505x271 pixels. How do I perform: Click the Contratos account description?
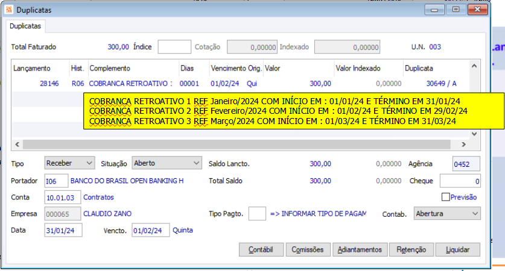click(98, 198)
